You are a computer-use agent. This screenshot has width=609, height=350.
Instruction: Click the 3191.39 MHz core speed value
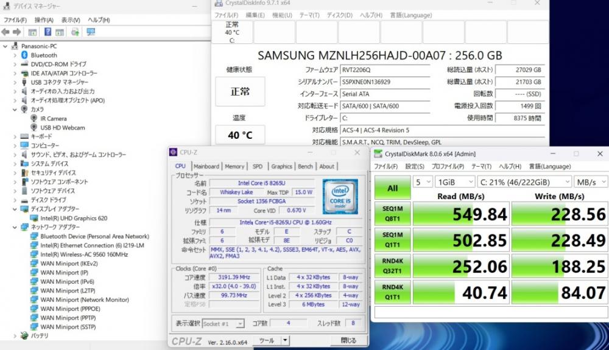234,277
